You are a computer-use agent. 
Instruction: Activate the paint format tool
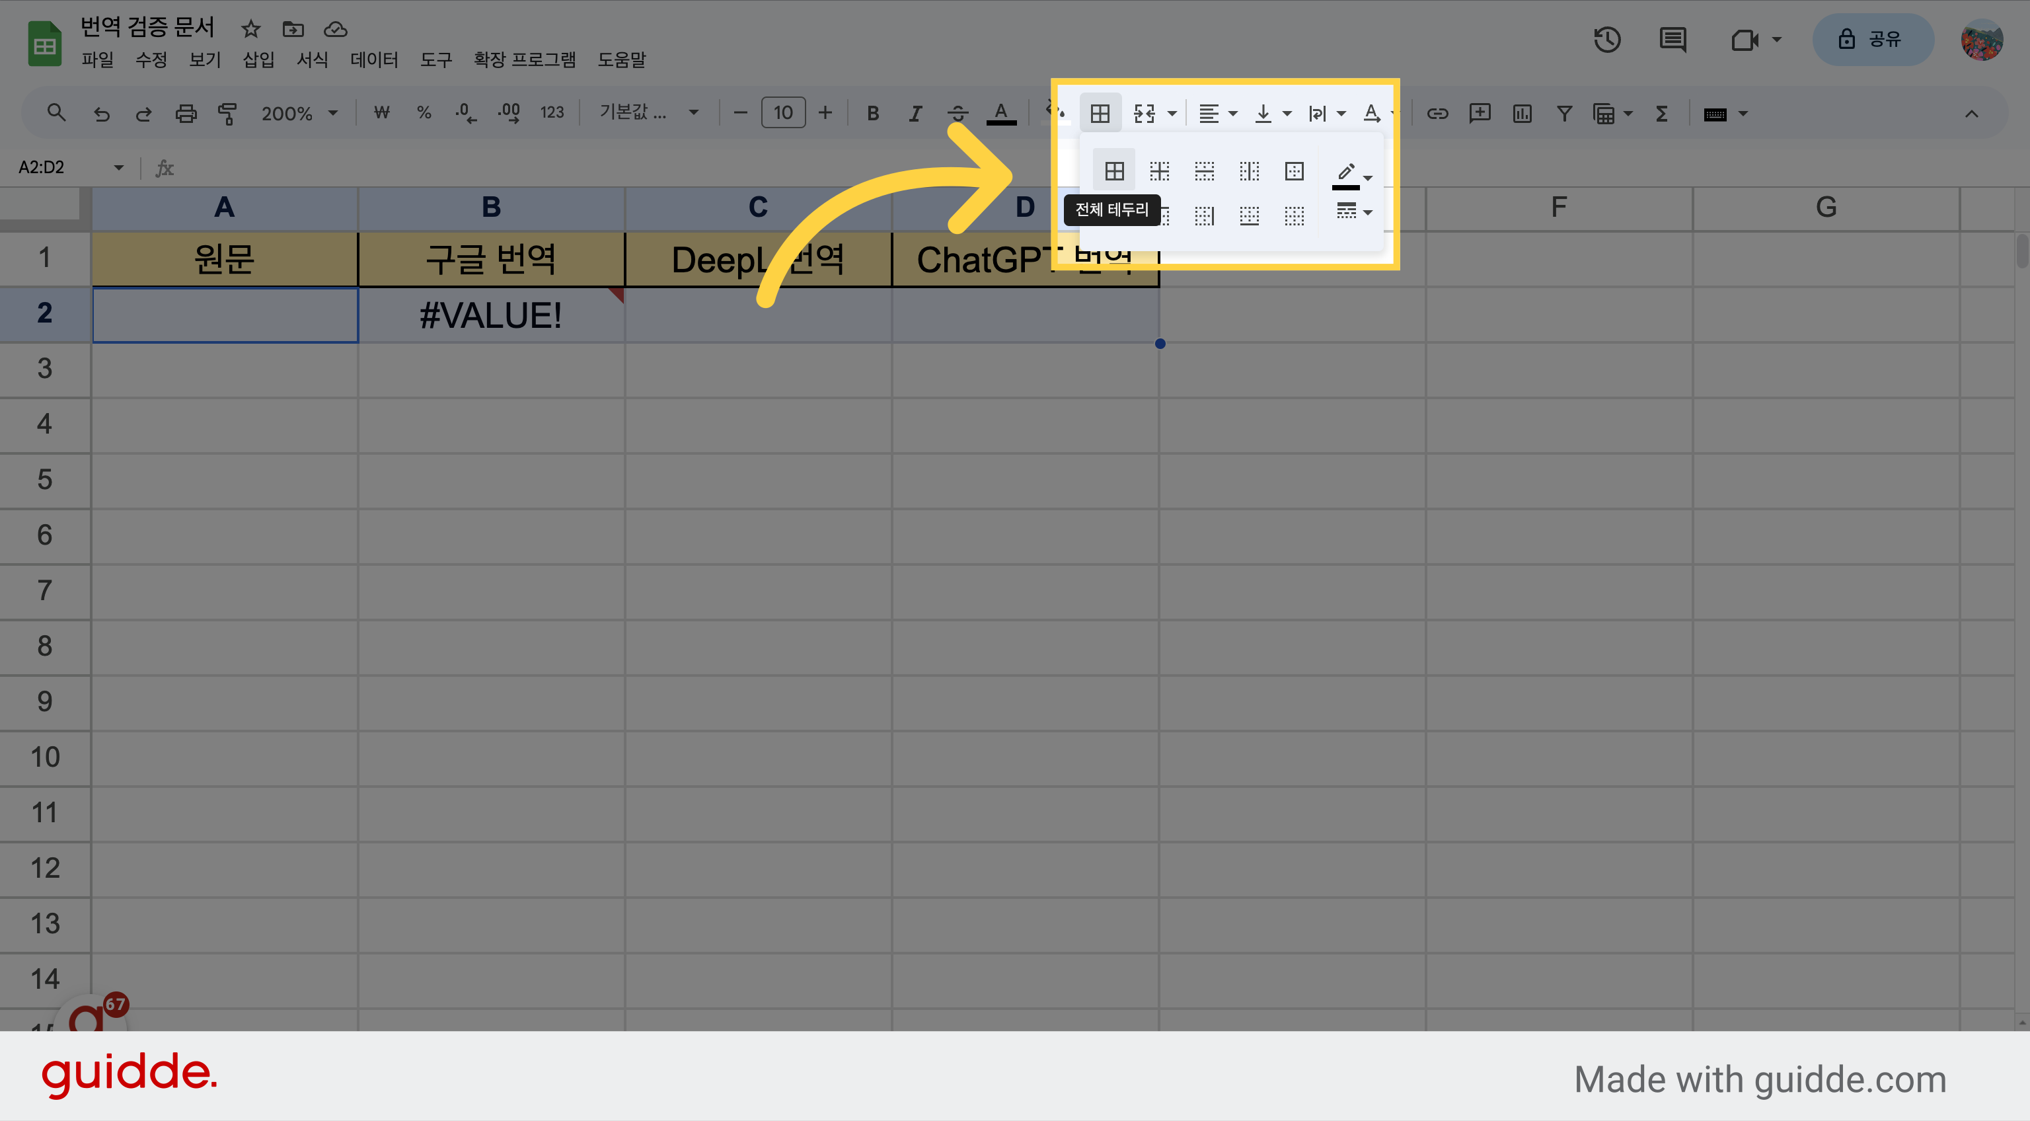(x=228, y=114)
